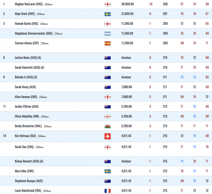
Task: Click Argentina flag in Magdalena Simmermacher row
Action: pyautogui.click(x=108, y=33)
